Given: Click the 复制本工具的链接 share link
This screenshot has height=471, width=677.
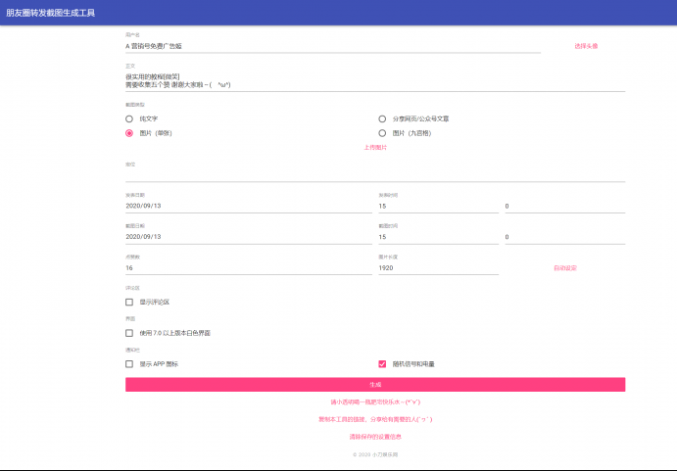Looking at the screenshot, I should [x=375, y=419].
